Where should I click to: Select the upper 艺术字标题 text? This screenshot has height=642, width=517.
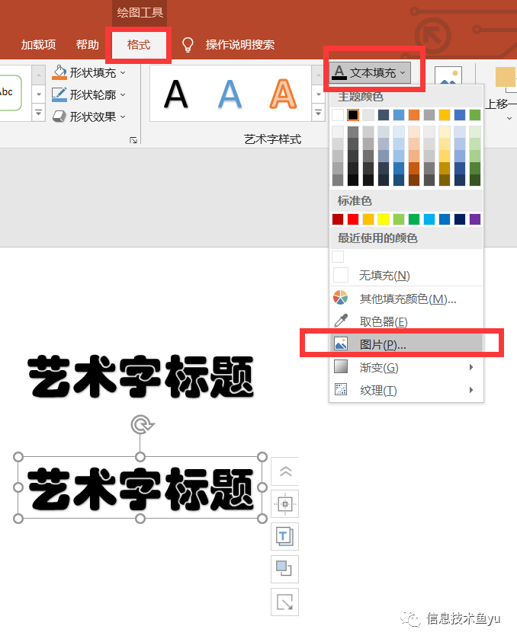(141, 376)
